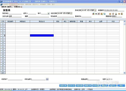The height and width of the screenshot is (91, 126).
Task: Select the highlighted blue cell in row 7
Action: click(42, 35)
